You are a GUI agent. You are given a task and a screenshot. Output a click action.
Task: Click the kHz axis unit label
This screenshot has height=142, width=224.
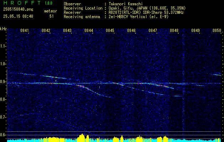pyautogui.click(x=3, y=29)
